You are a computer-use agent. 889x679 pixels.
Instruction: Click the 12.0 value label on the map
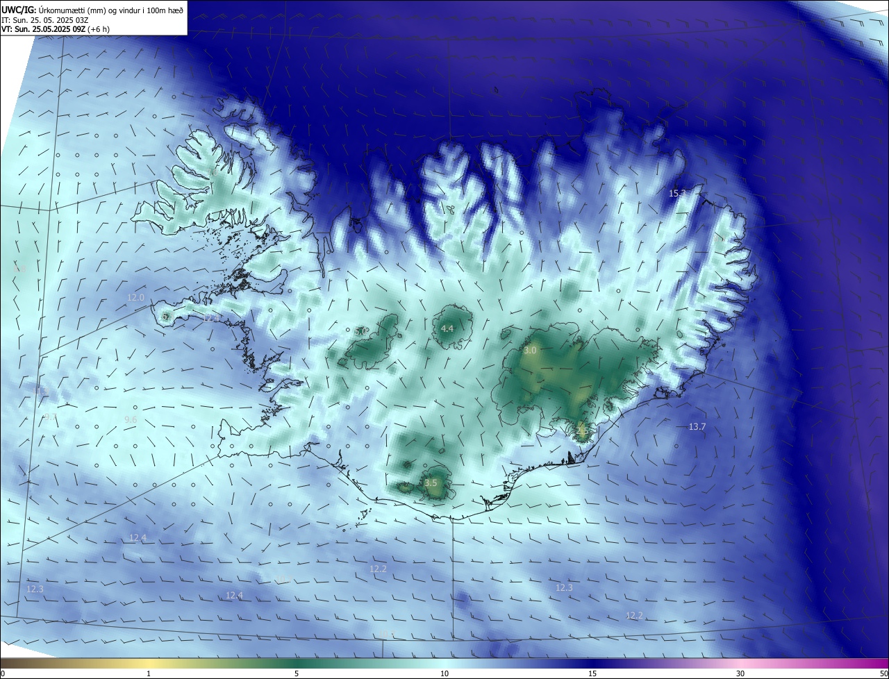135,297
